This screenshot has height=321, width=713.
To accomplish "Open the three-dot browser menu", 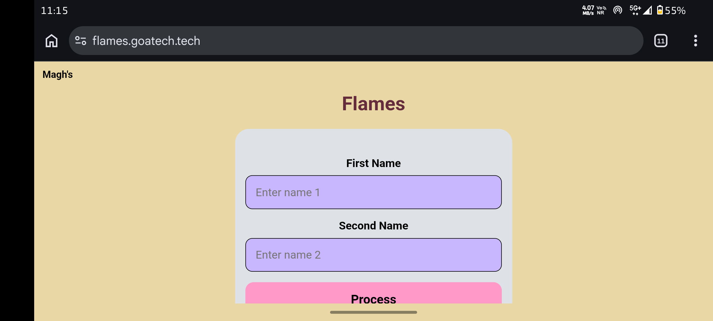I will pos(695,41).
